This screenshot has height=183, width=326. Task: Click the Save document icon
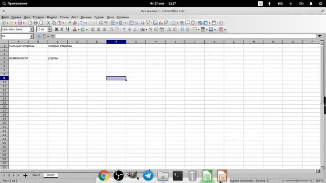point(20,22)
